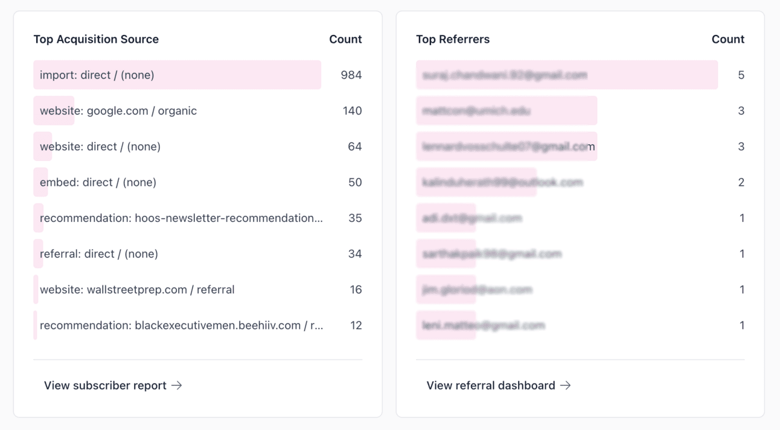
Task: Open the View referral dashboard link
Action: (x=499, y=385)
